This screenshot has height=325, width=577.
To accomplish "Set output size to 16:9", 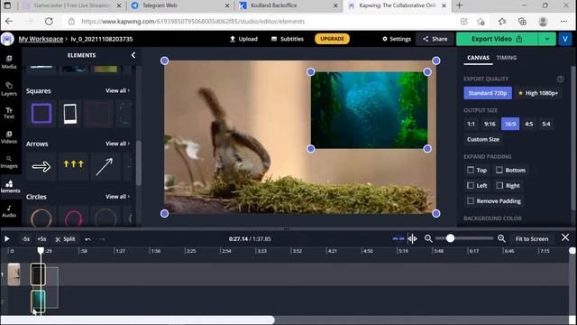I will tap(510, 124).
